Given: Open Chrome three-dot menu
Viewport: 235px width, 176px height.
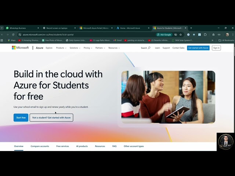Looking at the screenshot, I should [233, 34].
